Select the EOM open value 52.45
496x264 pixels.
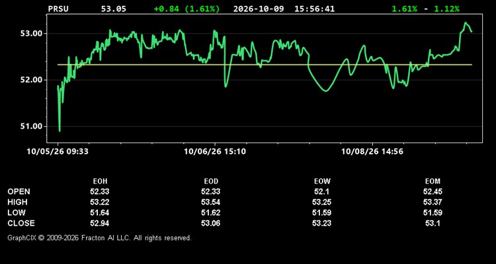(x=433, y=191)
